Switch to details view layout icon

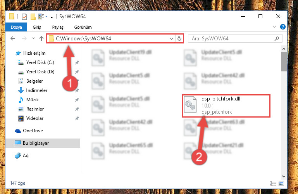(273, 184)
